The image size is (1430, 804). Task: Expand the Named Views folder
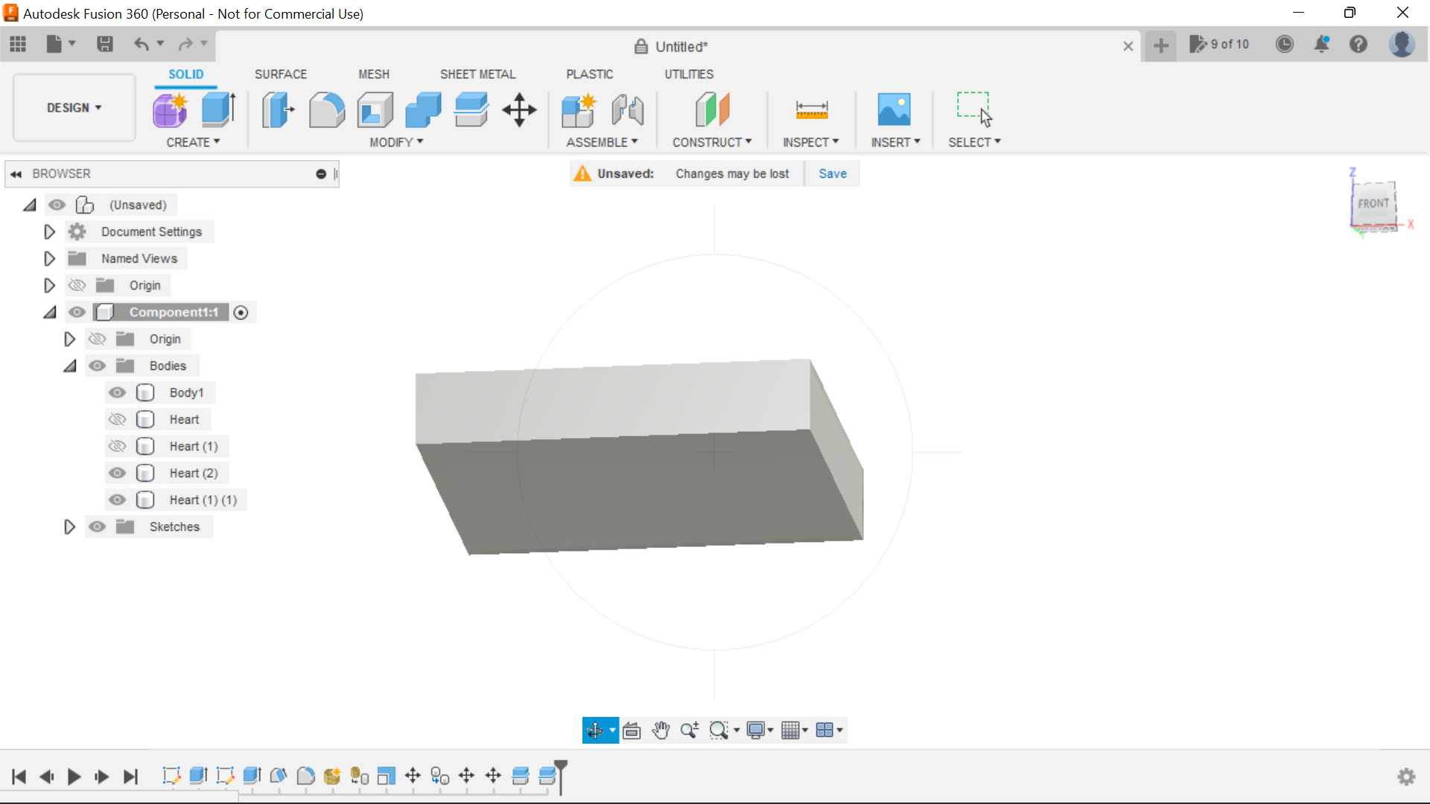[x=49, y=258]
